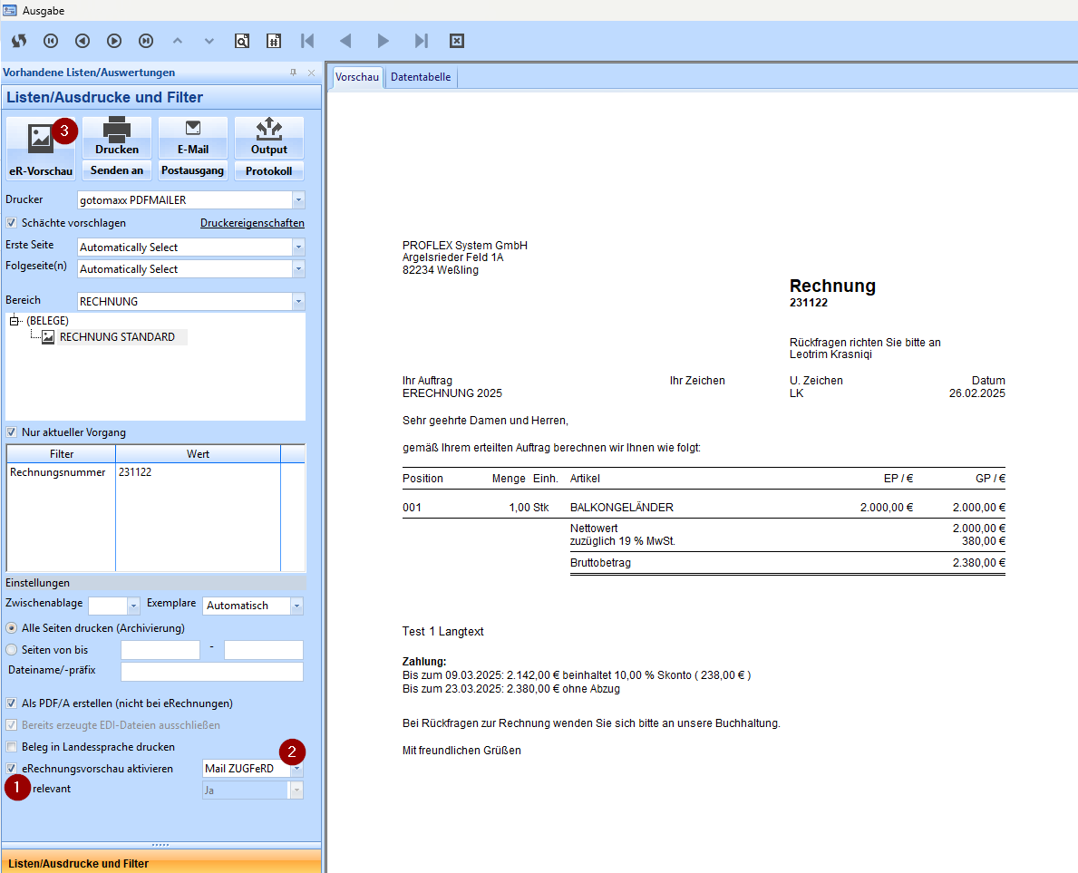
Task: Click the Drucken printer icon
Action: click(x=117, y=130)
